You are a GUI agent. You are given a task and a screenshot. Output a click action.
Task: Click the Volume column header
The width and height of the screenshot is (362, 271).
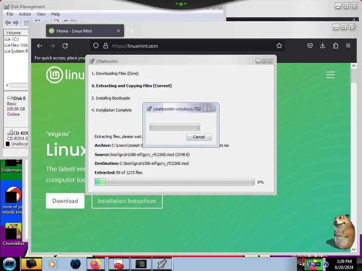point(16,33)
